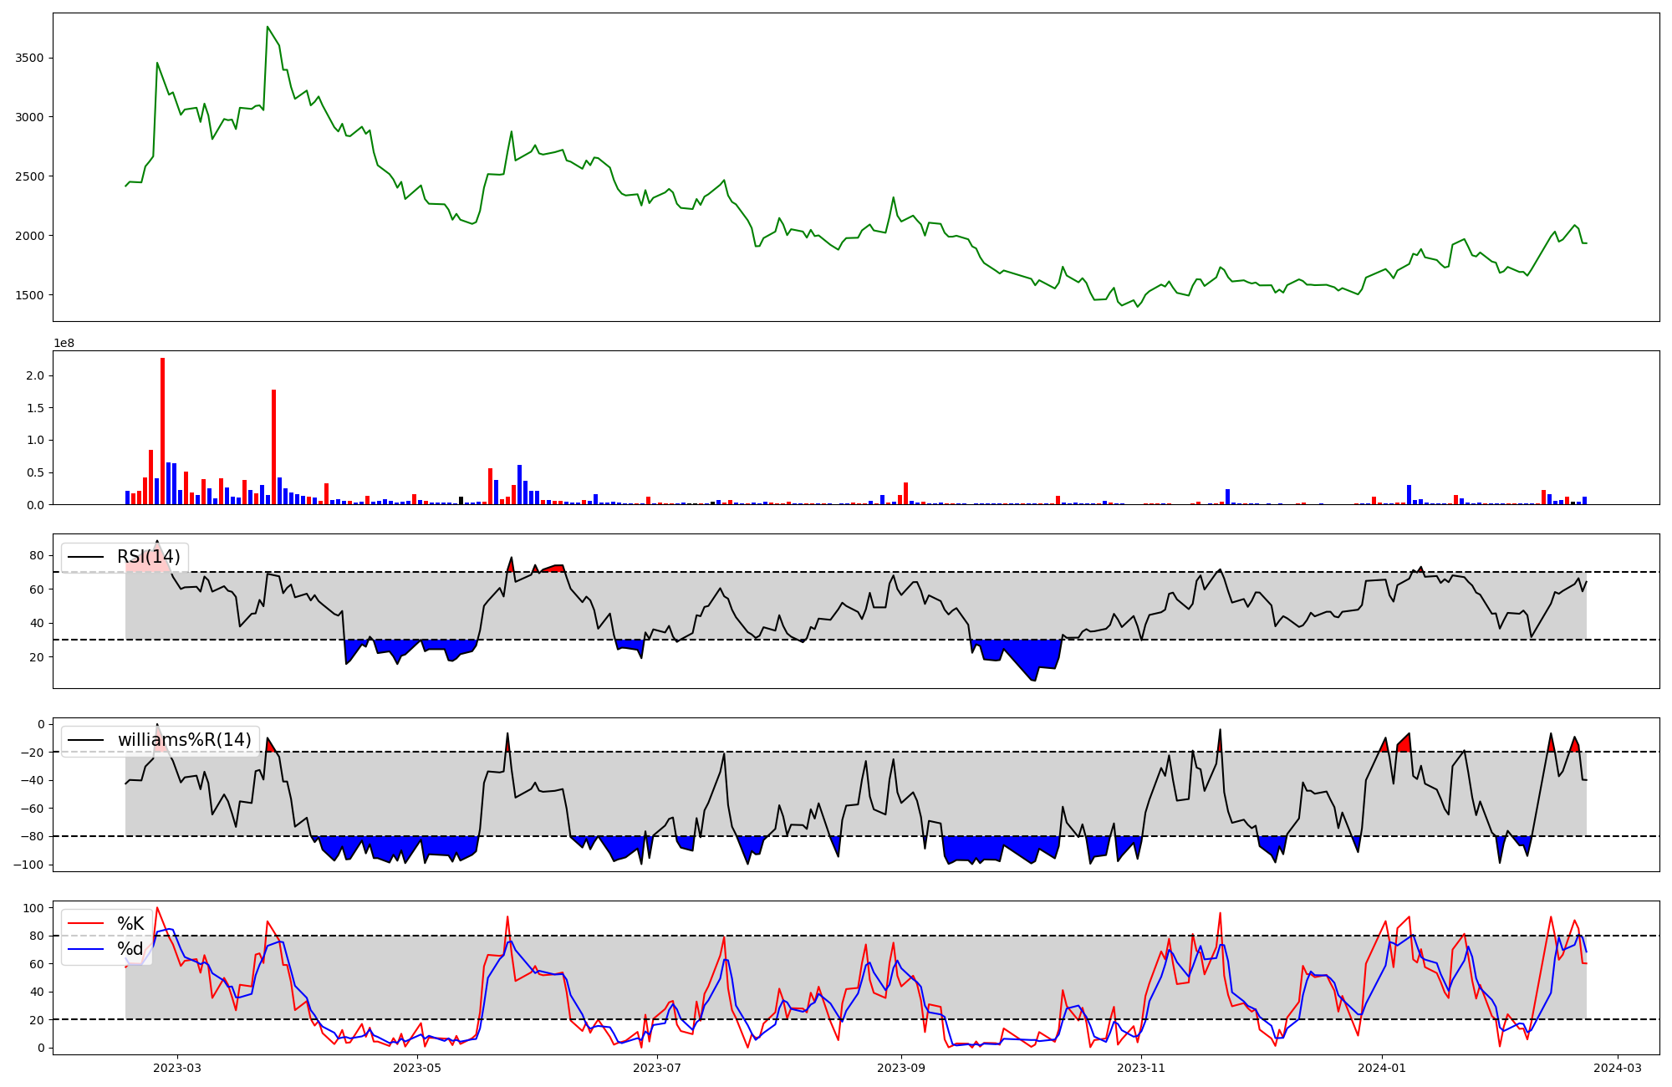This screenshot has height=1087, width=1672.
Task: Click the 1e8 volume scale label
Action: pyautogui.click(x=64, y=344)
